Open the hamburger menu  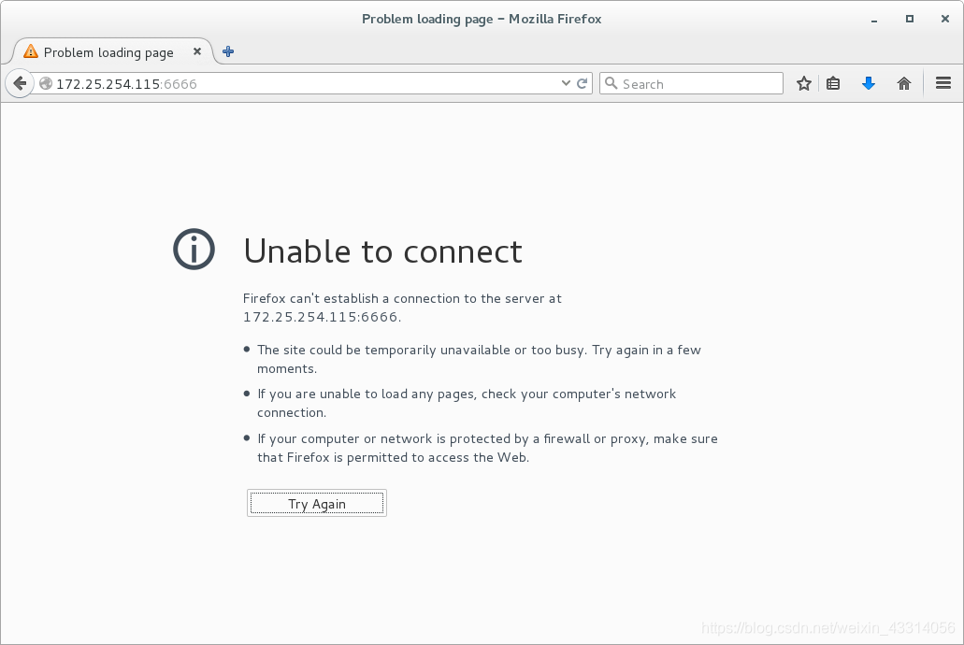tap(943, 83)
